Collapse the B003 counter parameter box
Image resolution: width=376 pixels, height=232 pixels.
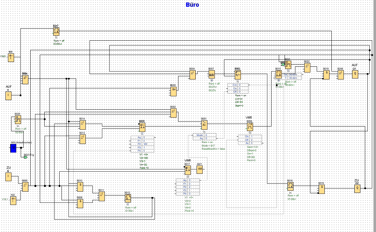click(237, 81)
